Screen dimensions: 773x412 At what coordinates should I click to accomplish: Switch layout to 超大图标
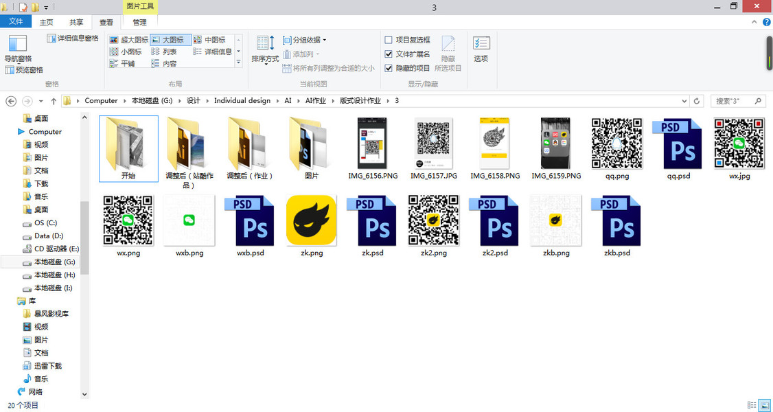coord(128,40)
